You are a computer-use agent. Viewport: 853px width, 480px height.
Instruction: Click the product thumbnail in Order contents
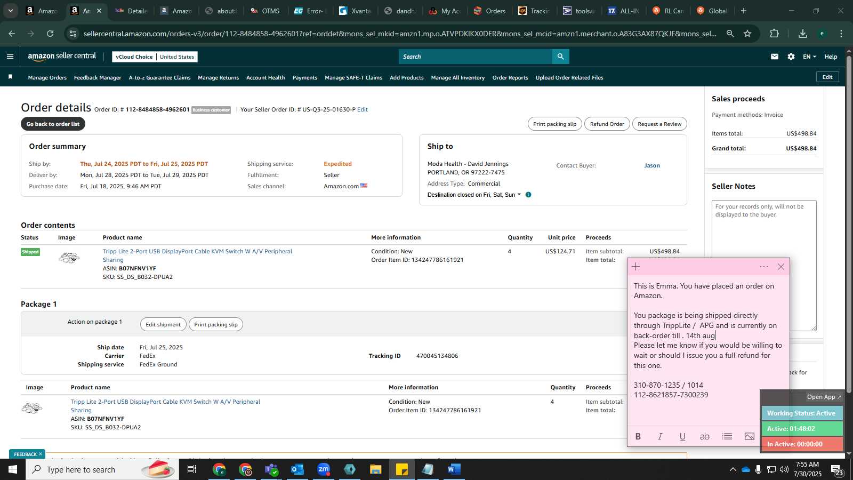69,258
